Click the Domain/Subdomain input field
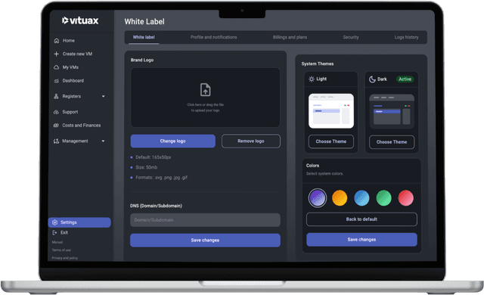This screenshot has height=295, width=484. pyautogui.click(x=205, y=220)
